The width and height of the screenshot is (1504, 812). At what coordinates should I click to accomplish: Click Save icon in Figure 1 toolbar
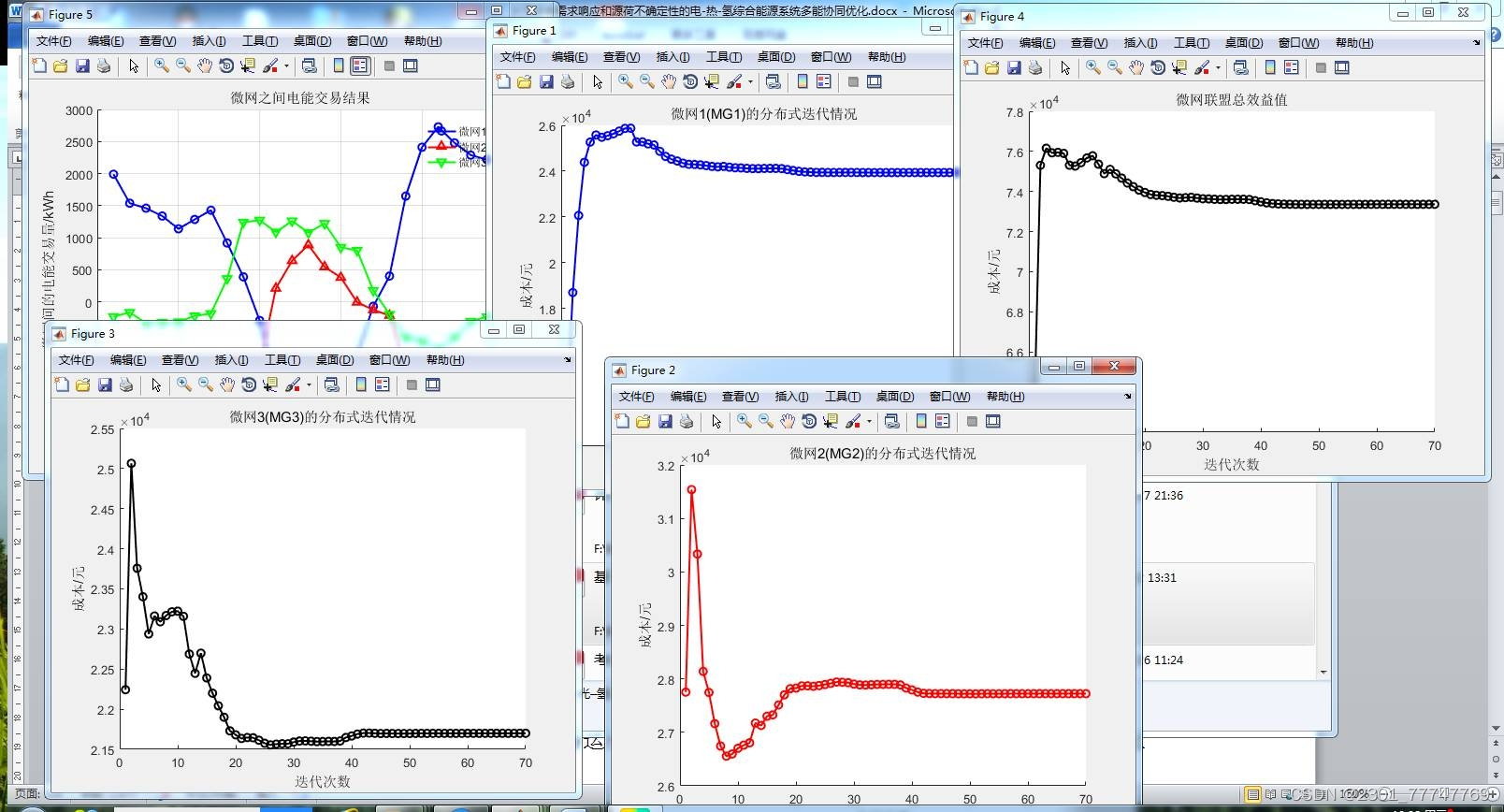click(x=546, y=81)
